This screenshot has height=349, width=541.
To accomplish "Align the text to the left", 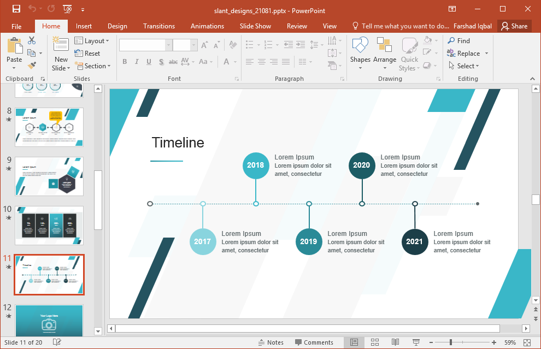I will 250,62.
